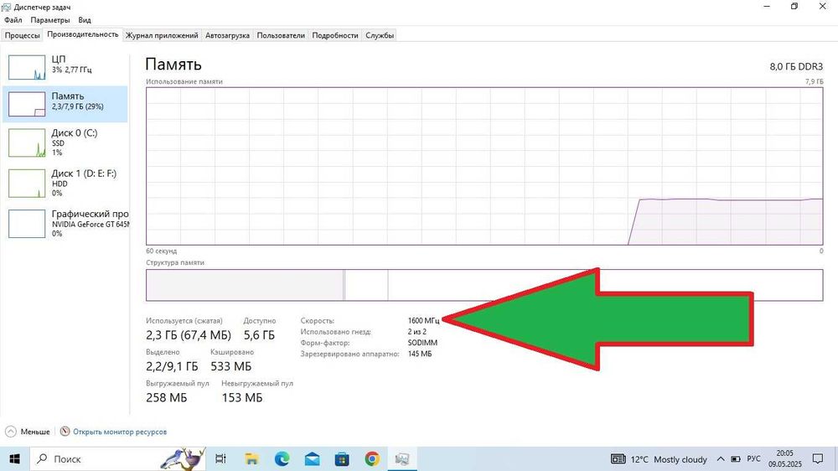Switch input language via РУС indicator
This screenshot has height=471, width=838.
tap(753, 459)
